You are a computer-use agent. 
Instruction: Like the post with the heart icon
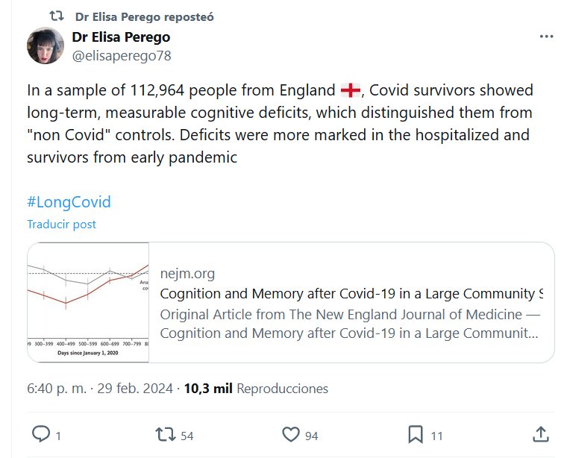291,434
